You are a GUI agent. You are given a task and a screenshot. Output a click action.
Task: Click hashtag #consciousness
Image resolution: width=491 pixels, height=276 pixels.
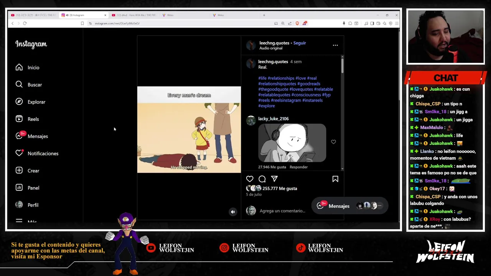tap(306, 95)
